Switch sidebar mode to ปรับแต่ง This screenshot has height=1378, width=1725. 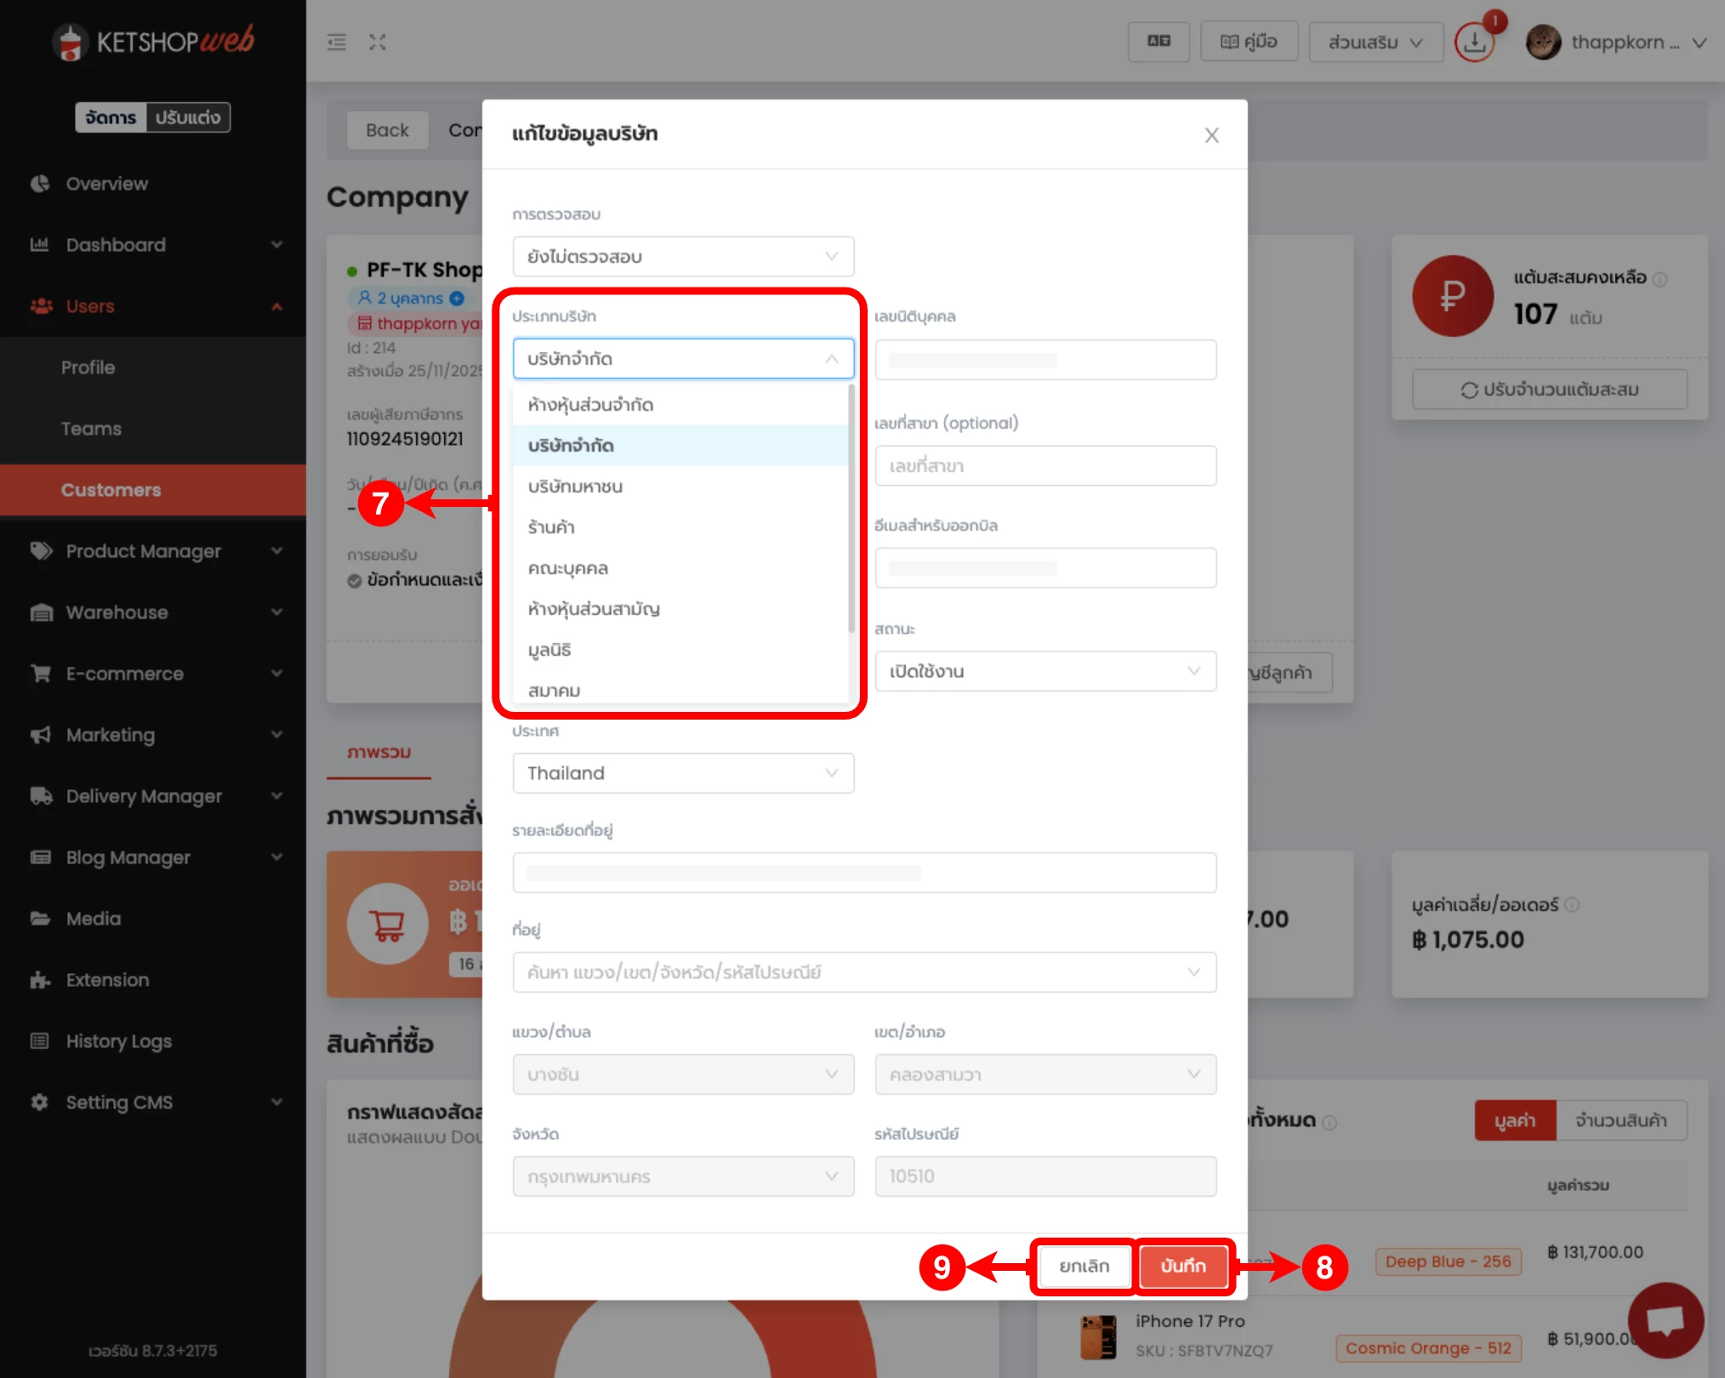188,117
